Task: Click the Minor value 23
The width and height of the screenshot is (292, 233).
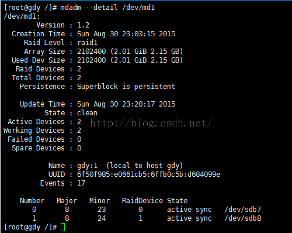Action: [102, 210]
